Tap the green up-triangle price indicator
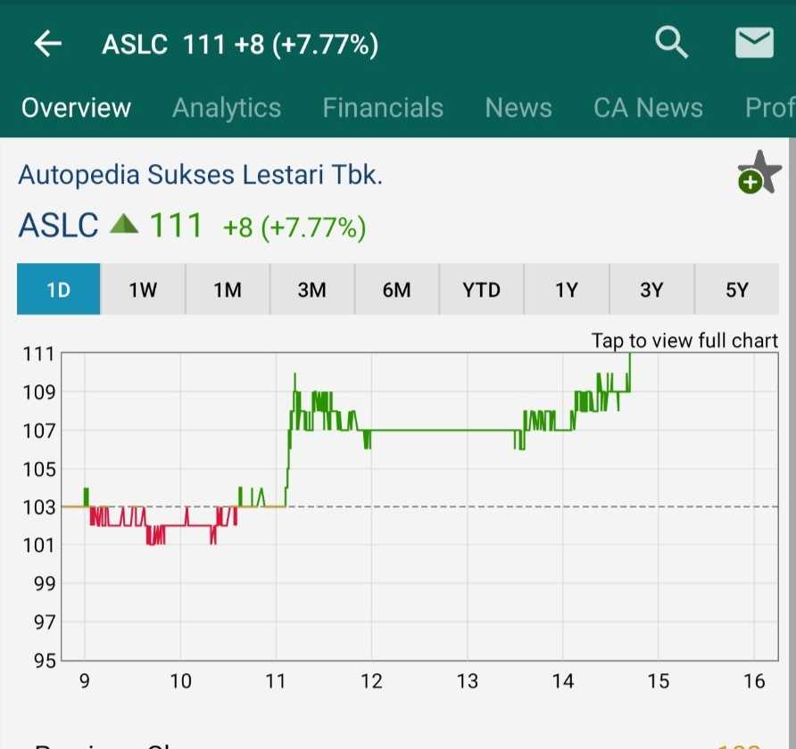Viewport: 796px width, 749px height. coord(124,226)
